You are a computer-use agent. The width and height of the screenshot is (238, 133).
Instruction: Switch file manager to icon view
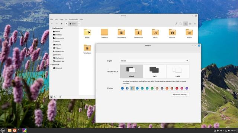click(186, 24)
